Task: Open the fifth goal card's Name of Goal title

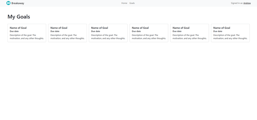Action: 181,28
